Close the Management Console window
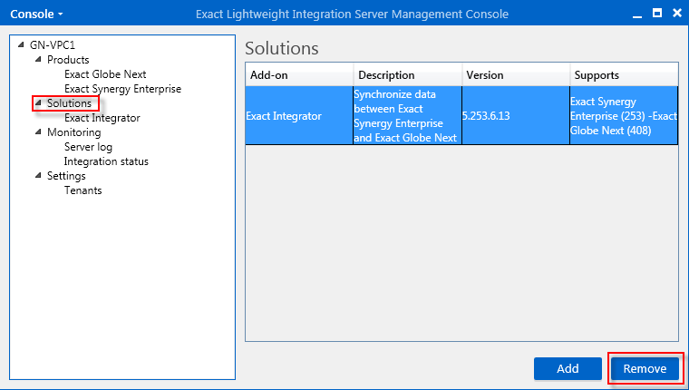This screenshot has height=390, width=689. click(677, 14)
